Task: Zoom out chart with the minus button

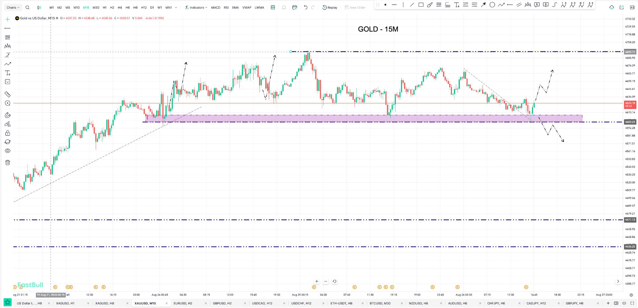Action: 326,281
